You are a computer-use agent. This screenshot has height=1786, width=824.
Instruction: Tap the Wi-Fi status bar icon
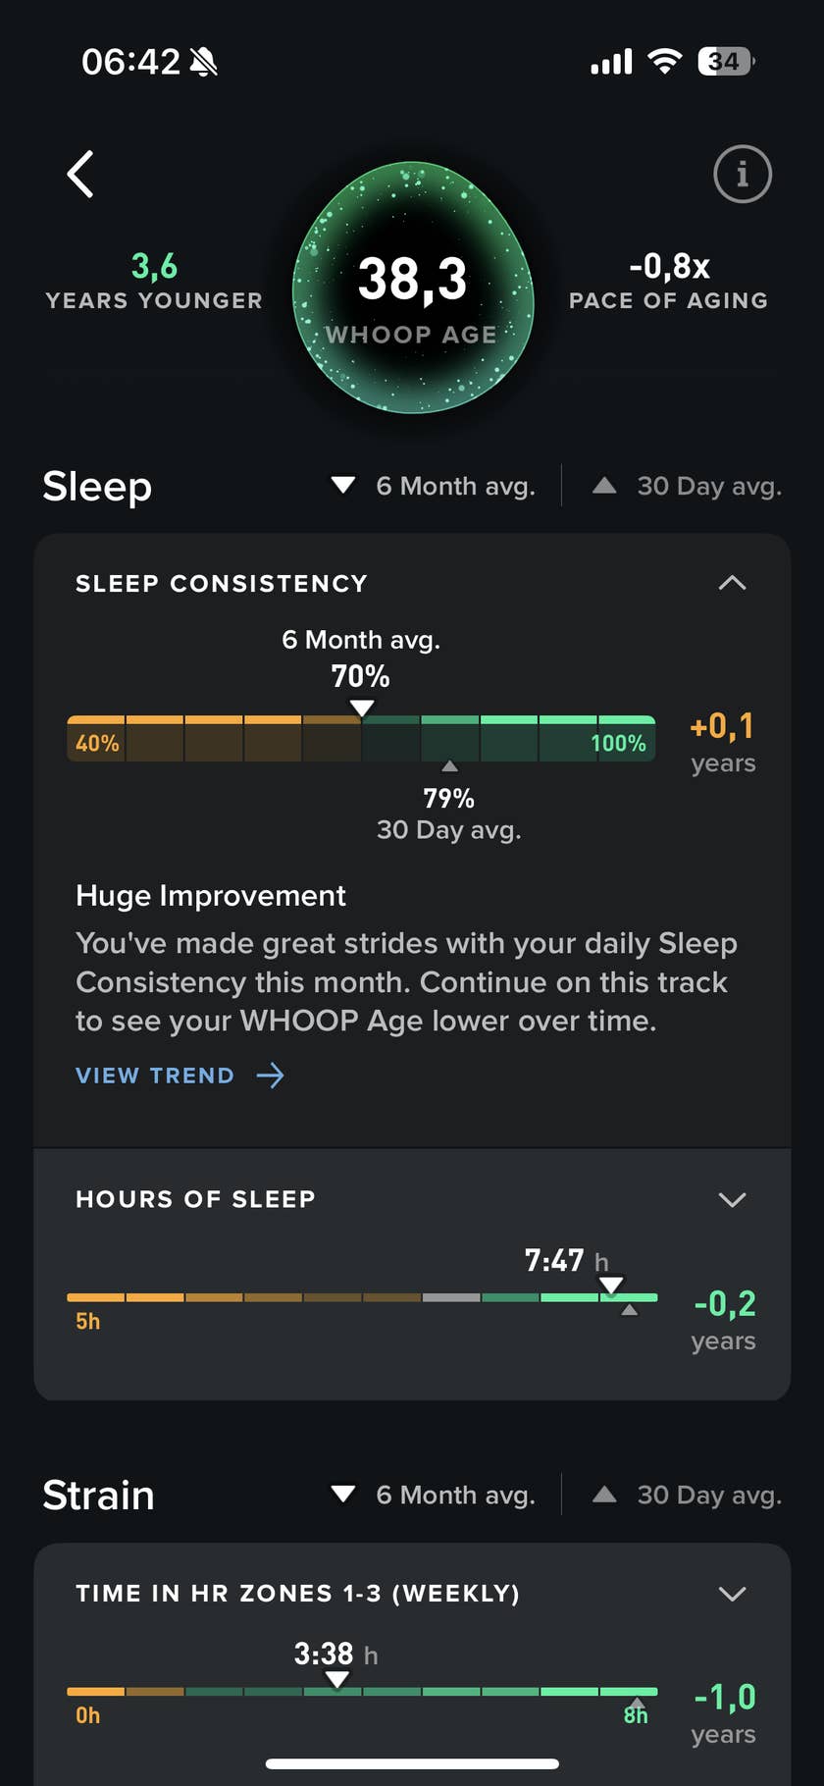[x=665, y=62]
